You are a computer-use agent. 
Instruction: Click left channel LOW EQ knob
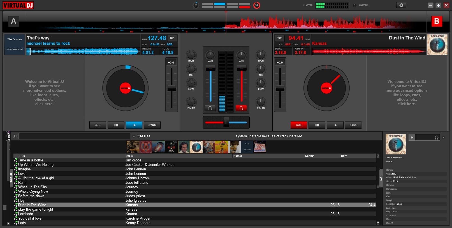click(191, 83)
